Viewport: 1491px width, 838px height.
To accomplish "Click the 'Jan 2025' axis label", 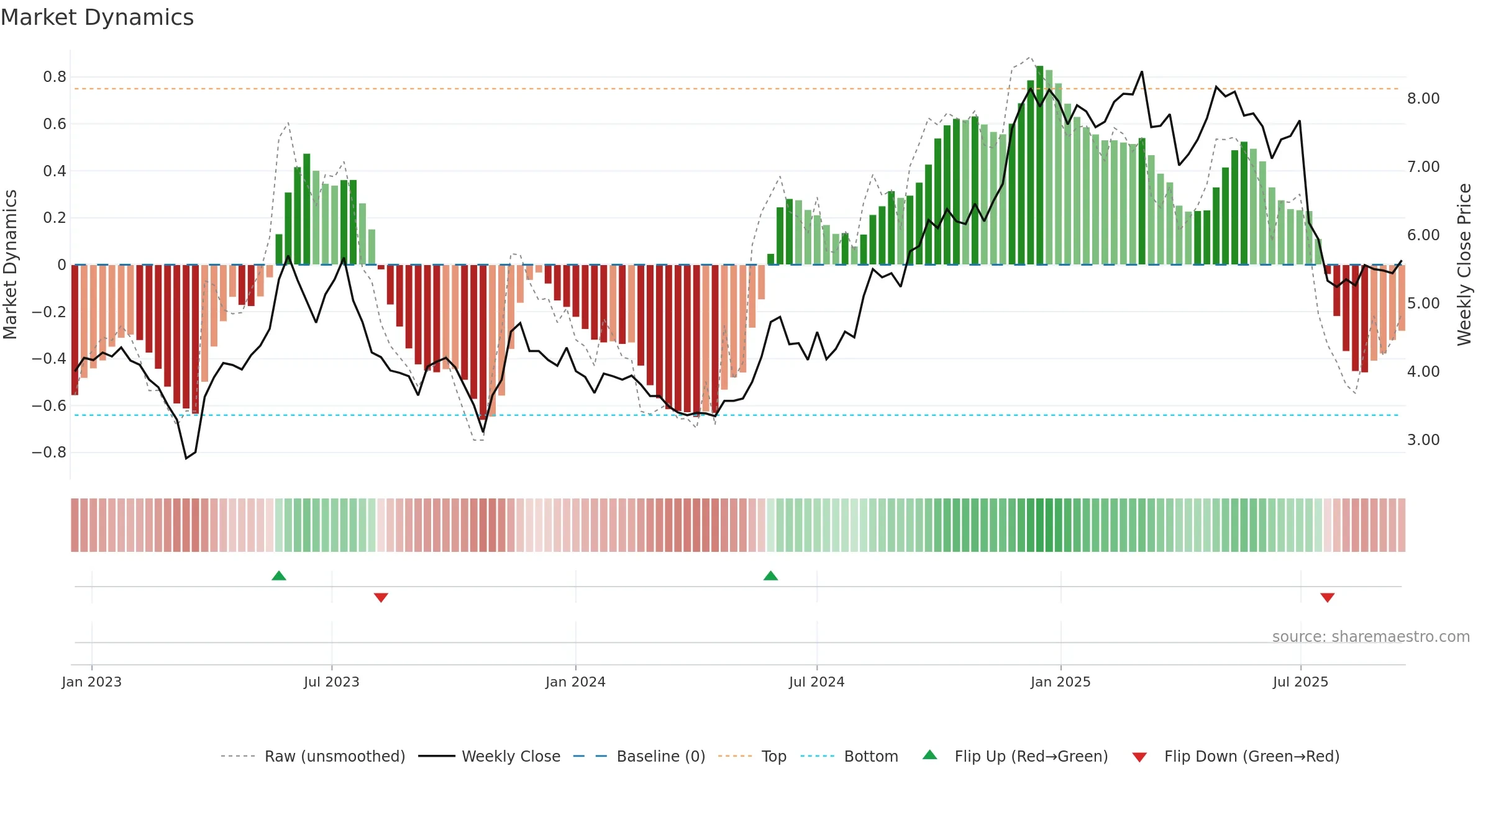I will pyautogui.click(x=1061, y=682).
